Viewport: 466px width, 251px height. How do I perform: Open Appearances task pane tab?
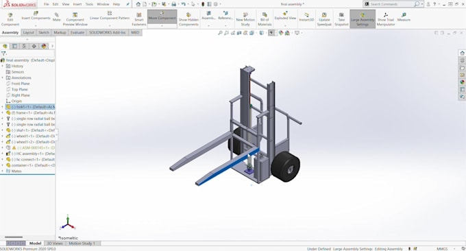pyautogui.click(x=462, y=82)
